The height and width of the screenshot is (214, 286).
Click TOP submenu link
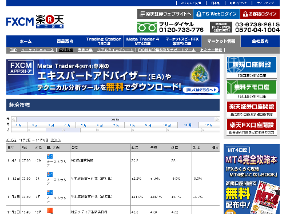pyautogui.click(x=13, y=50)
